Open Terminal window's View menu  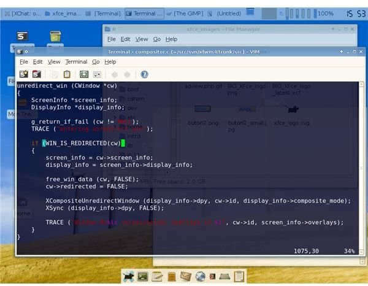coord(54,62)
